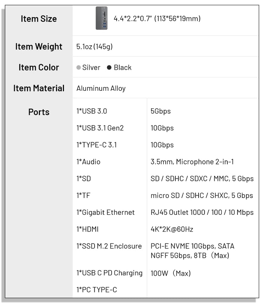This screenshot has width=264, height=303.
Task: Click the 1*USB 3.1 Gen2 entry
Action: point(100,128)
